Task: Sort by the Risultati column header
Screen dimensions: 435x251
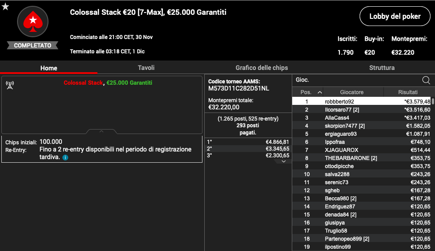Action: click(408, 92)
